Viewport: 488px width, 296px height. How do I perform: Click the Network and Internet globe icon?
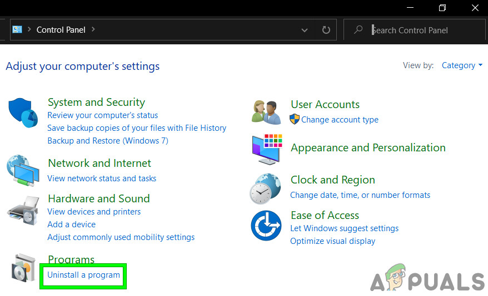[x=23, y=170]
